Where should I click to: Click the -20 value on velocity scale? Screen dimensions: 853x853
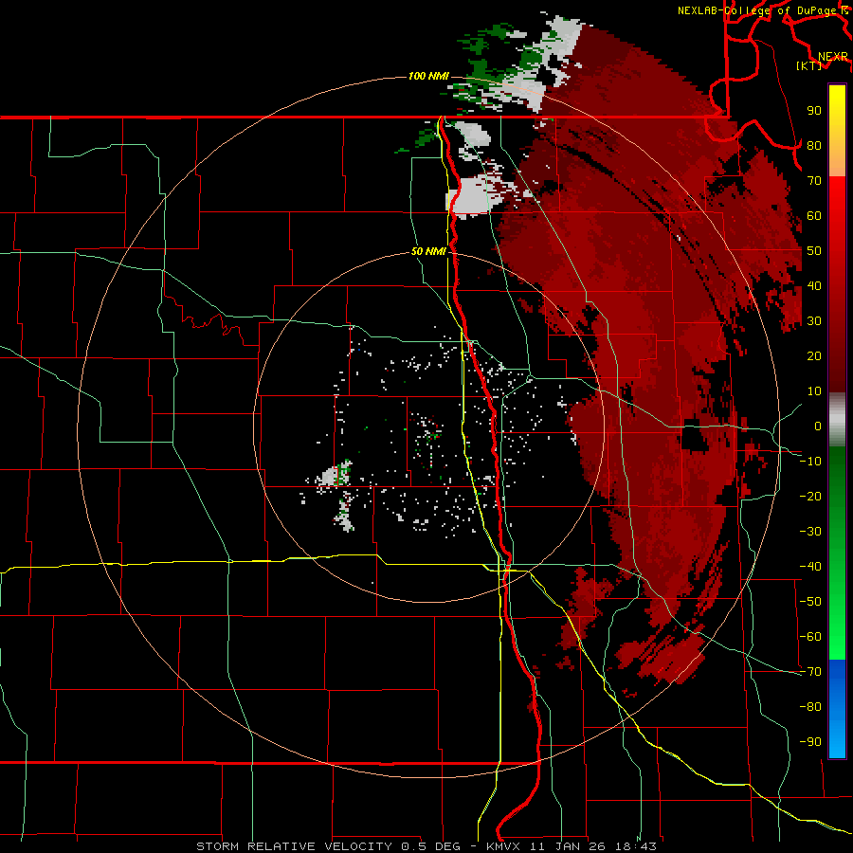(810, 496)
